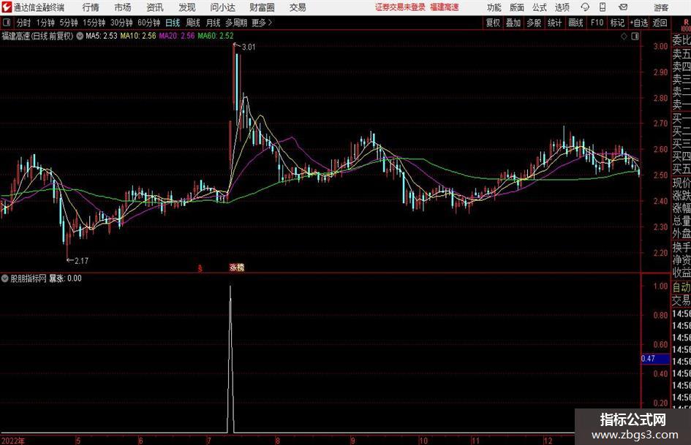The height and width of the screenshot is (445, 691).
Task: Click the purple MA20: 2.56 label
Action: coord(177,36)
